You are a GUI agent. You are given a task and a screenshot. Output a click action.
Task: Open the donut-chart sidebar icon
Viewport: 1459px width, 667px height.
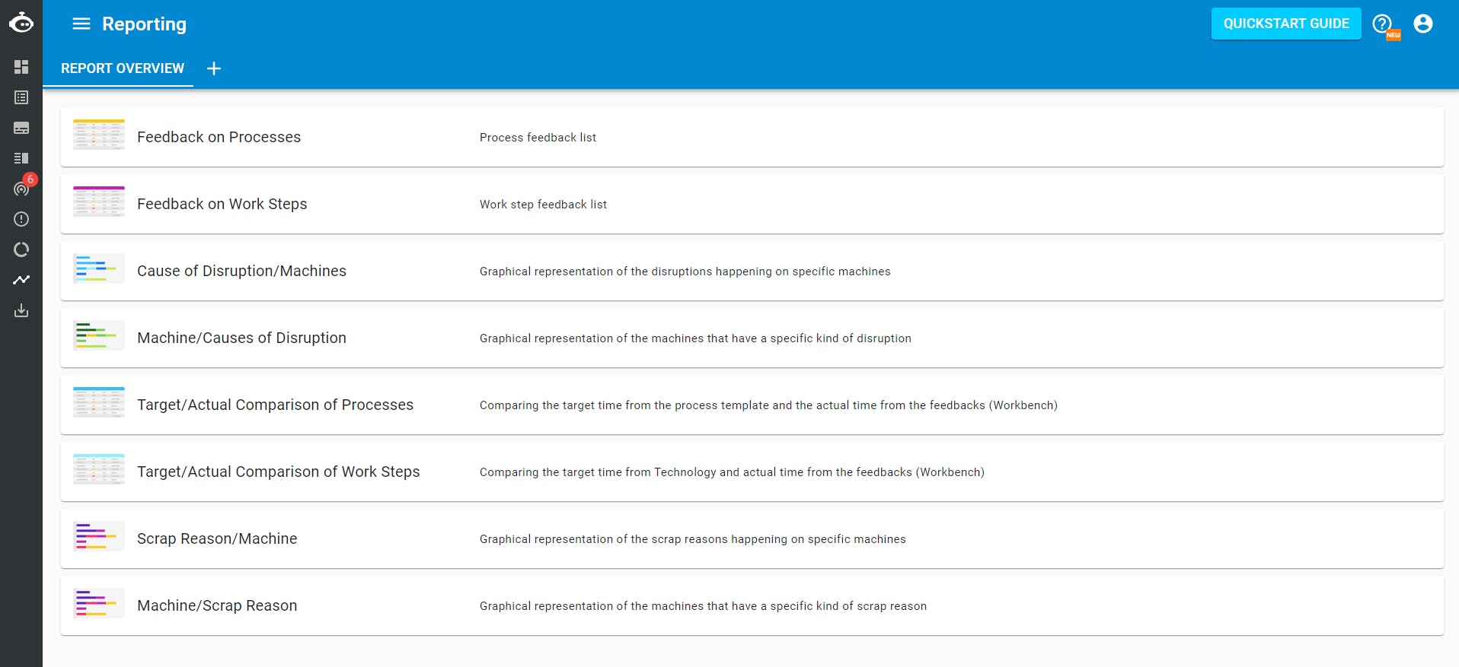[21, 249]
